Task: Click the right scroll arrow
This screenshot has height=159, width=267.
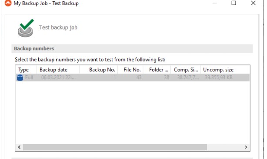Action: pos(246,147)
